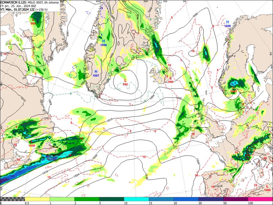Click the red "988" low pressure label
Image resolution: width=273 pixels, height=205 pixels.
[x=33, y=23]
